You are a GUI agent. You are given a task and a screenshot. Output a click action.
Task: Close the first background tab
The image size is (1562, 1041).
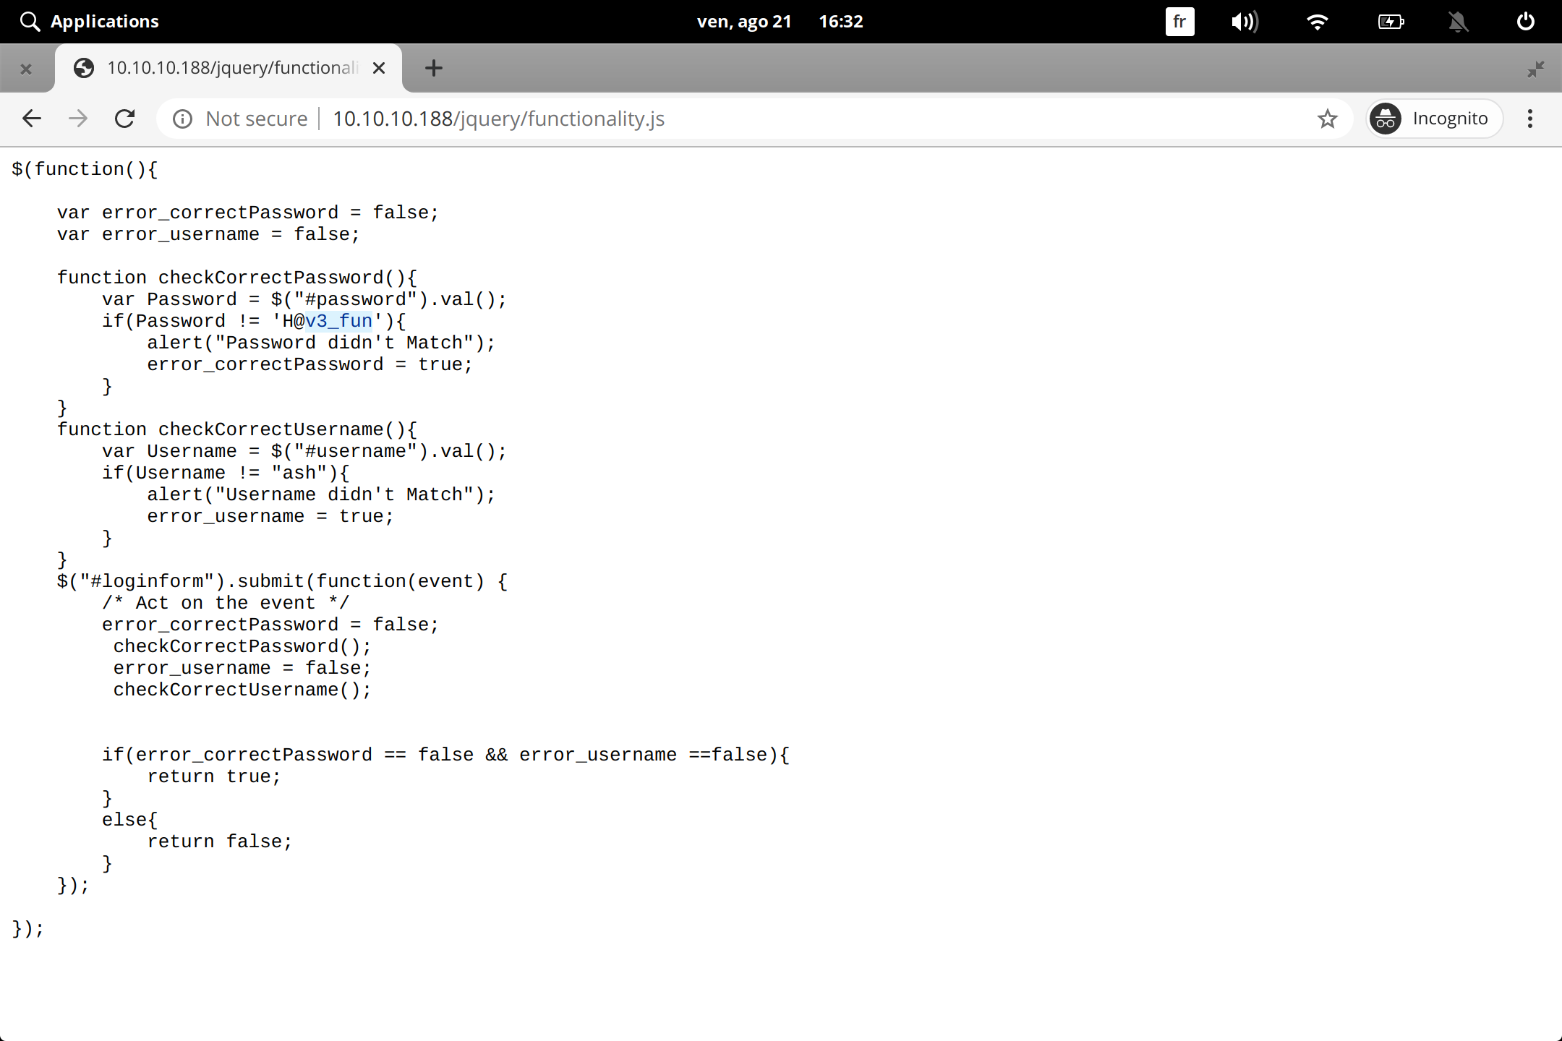coord(26,69)
